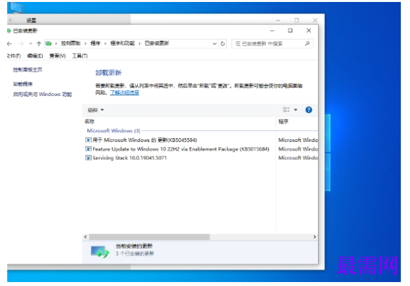Viewport: 410px width, 286px height.
Task: Open the 编辑(E) menu
Action: pos(35,56)
